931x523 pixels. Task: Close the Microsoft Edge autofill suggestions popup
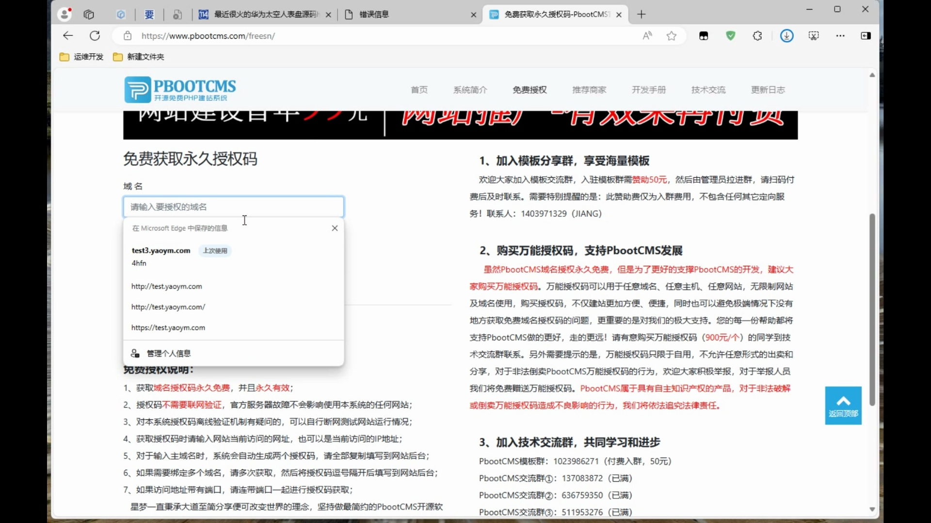tap(335, 228)
